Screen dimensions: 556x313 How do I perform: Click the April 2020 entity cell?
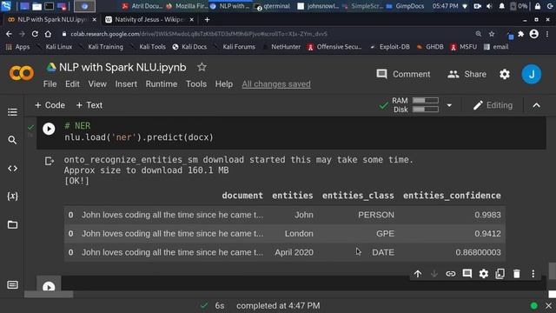pos(294,252)
